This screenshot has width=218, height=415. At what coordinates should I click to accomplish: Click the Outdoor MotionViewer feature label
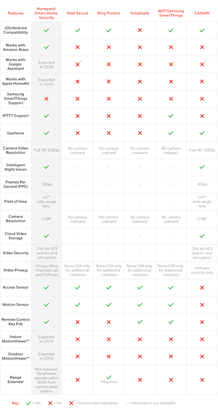(16, 356)
